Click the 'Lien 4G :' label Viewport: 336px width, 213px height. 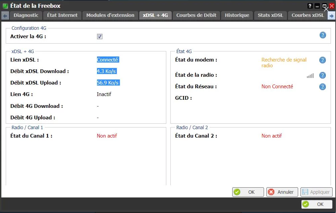click(22, 94)
